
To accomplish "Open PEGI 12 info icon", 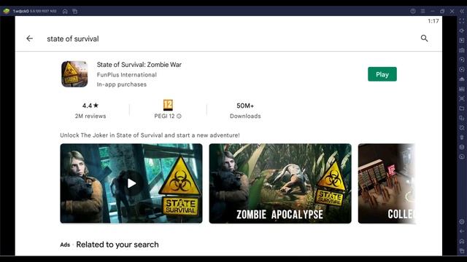I will [x=179, y=116].
